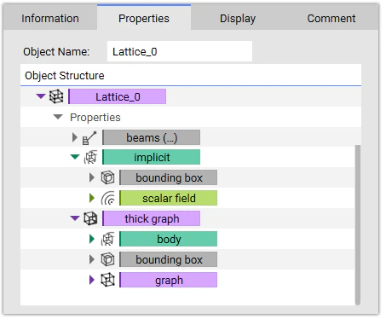The width and height of the screenshot is (386, 319).
Task: Click the implicit body icon
Action: pos(90,157)
